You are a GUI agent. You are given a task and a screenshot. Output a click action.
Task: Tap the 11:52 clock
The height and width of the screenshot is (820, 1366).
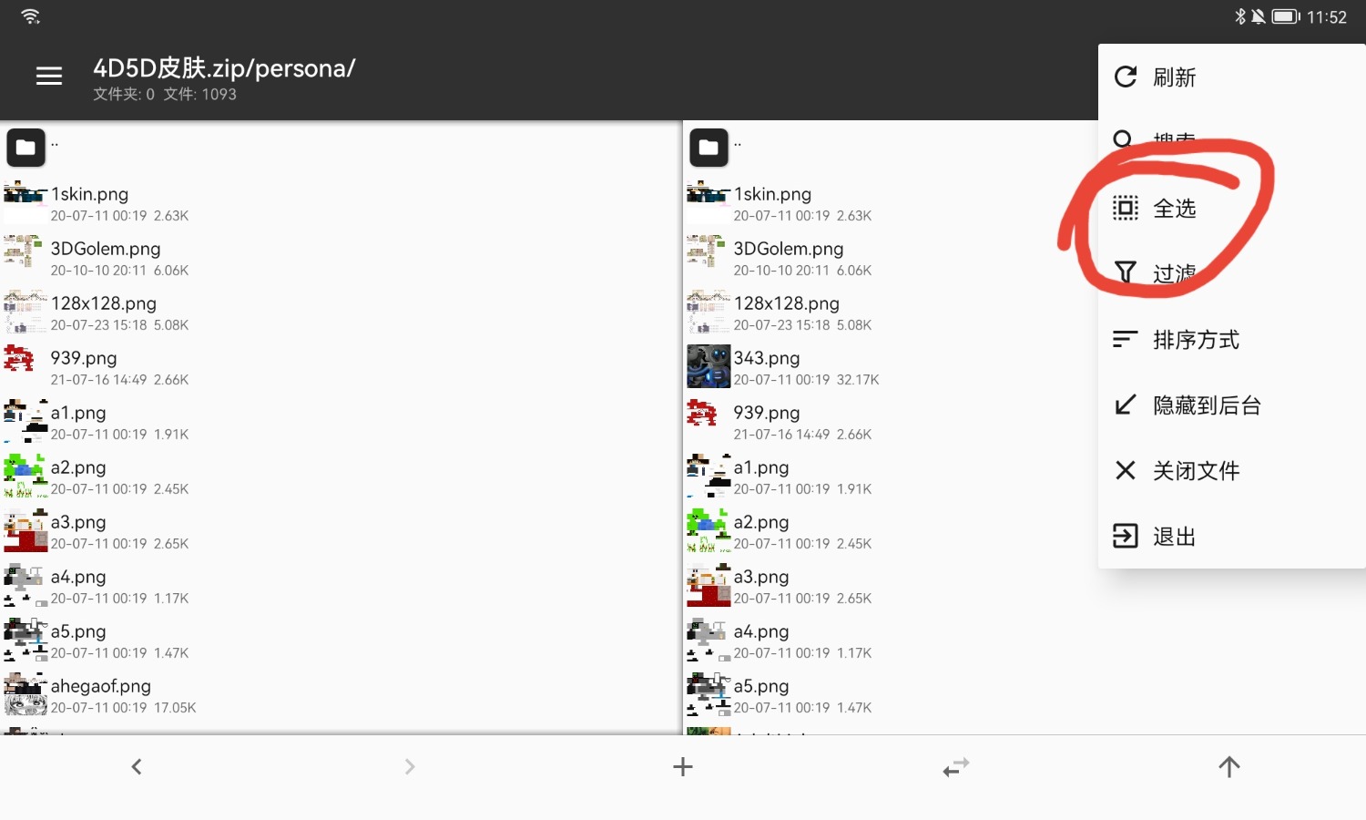click(1327, 17)
